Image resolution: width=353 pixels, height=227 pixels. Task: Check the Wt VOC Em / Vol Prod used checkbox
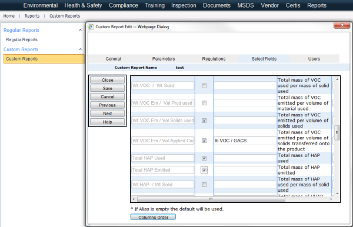coord(204,103)
